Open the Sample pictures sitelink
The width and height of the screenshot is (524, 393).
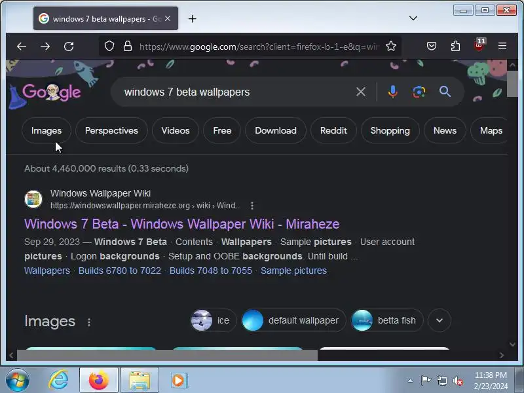[x=293, y=271]
